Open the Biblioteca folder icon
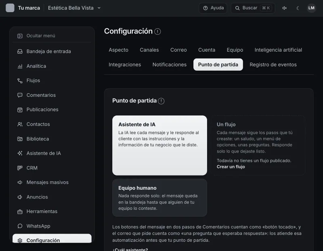 tap(20, 139)
